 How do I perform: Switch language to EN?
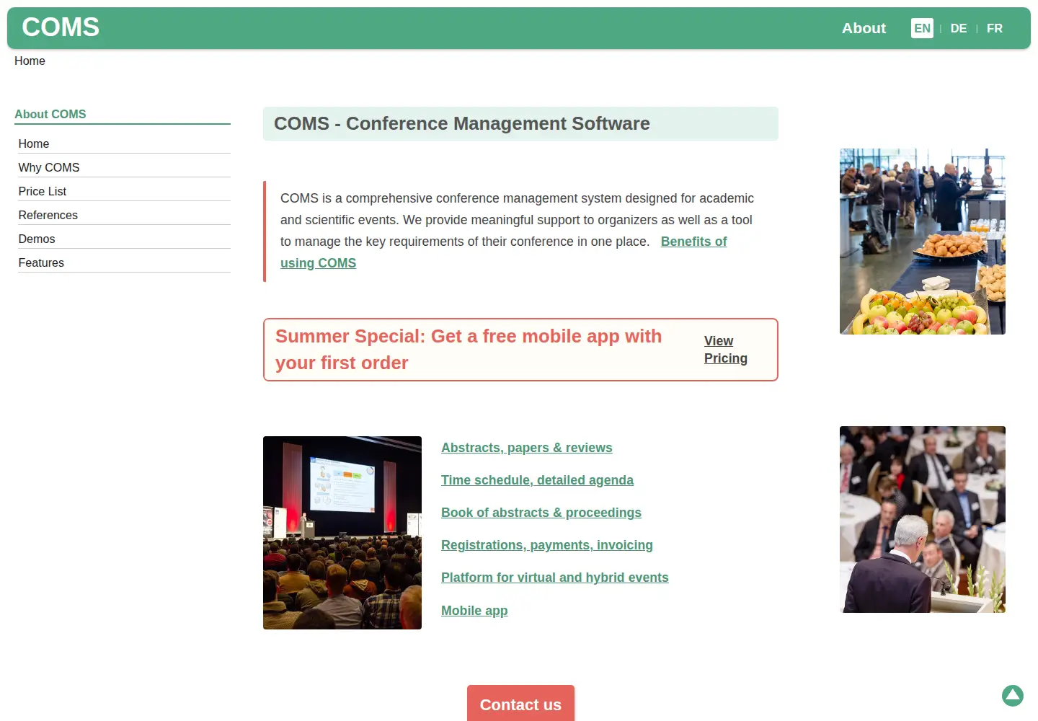click(922, 28)
